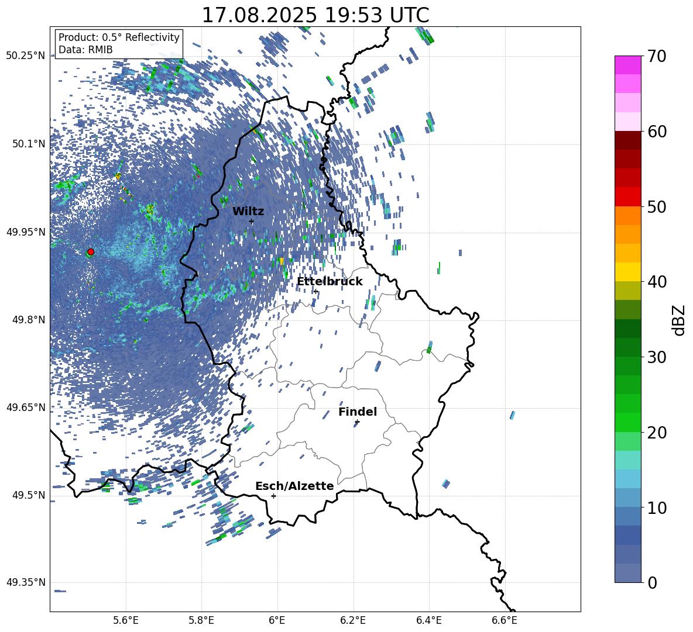Click the 6.6°E longitude label
This screenshot has width=693, height=632.
(x=505, y=620)
